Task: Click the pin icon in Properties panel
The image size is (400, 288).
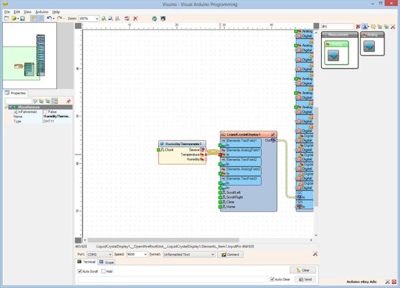Action: point(68,101)
